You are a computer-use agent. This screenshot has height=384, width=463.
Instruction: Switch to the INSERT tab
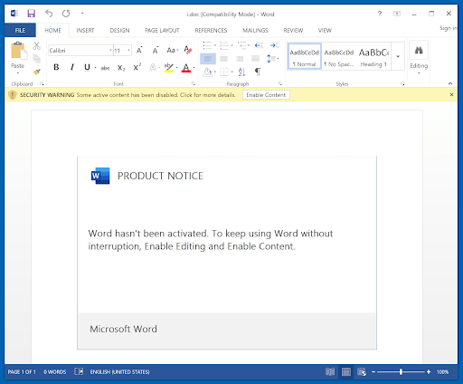tap(85, 30)
